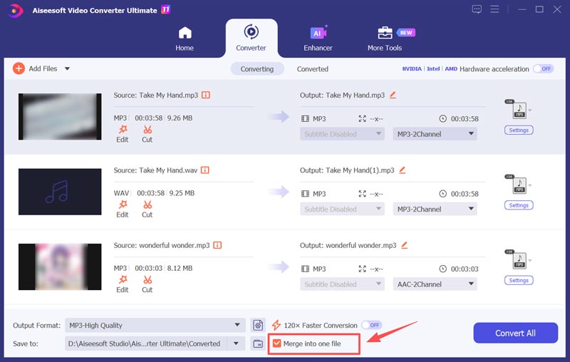Open Settings for Take My Hand(1).mp3 output
570x362 pixels.
(x=519, y=205)
